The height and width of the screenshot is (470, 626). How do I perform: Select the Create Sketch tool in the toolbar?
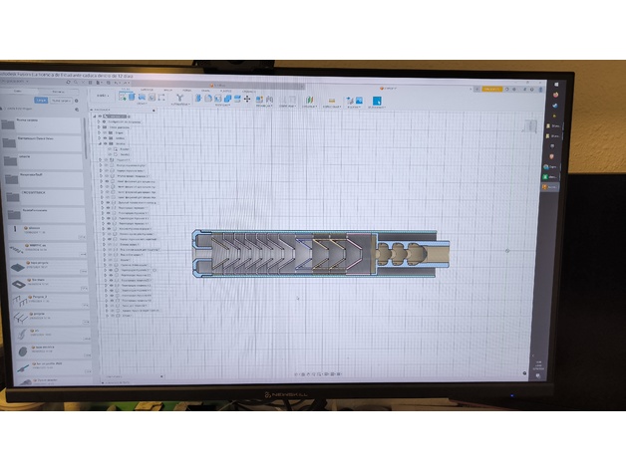coord(124,99)
